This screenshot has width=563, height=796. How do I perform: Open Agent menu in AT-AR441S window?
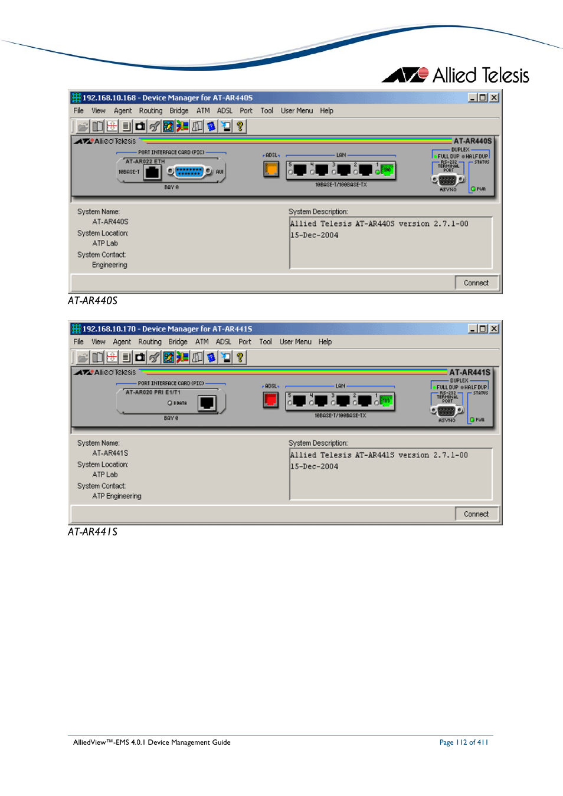tap(122, 342)
